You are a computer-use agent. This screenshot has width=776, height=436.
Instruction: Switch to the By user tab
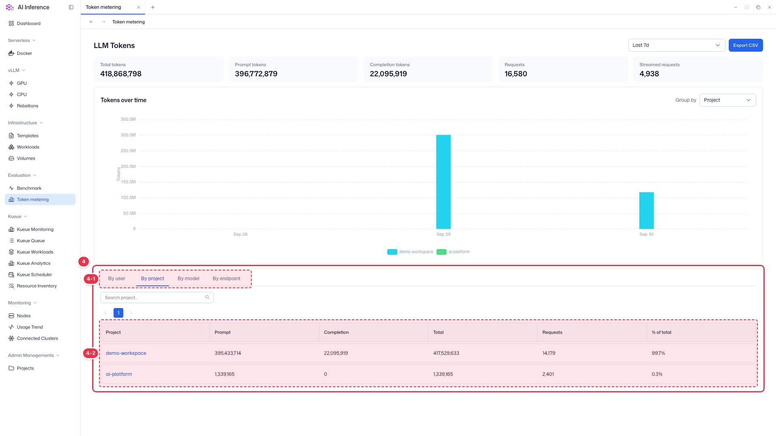117,279
